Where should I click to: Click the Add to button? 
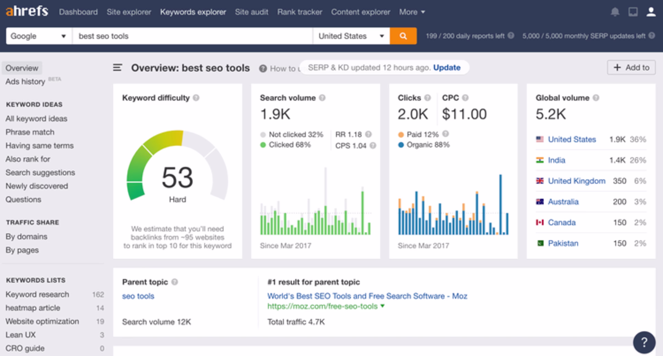click(x=631, y=68)
